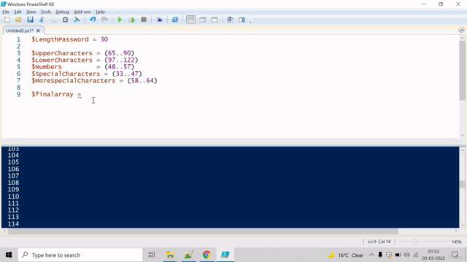The height and width of the screenshot is (262, 467).
Task: Open Task View on taskbar
Action: click(x=152, y=255)
